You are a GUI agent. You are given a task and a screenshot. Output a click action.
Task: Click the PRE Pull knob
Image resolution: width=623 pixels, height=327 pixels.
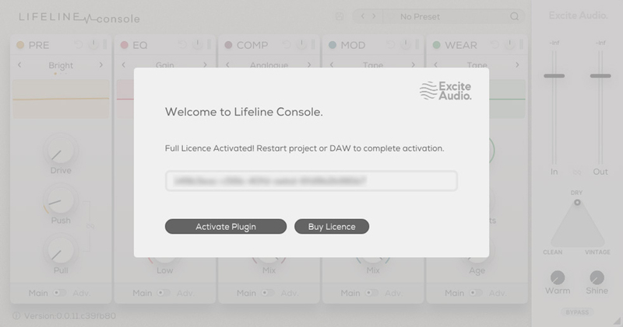point(61,251)
